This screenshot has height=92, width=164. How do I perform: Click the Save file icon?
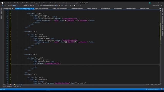[13, 5]
